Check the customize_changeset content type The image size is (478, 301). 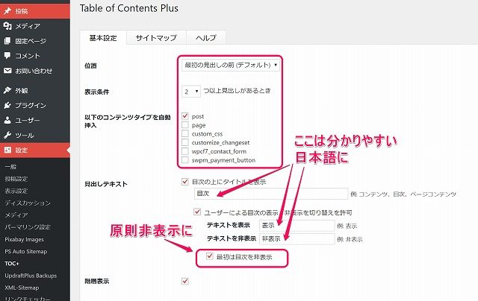[x=184, y=142]
